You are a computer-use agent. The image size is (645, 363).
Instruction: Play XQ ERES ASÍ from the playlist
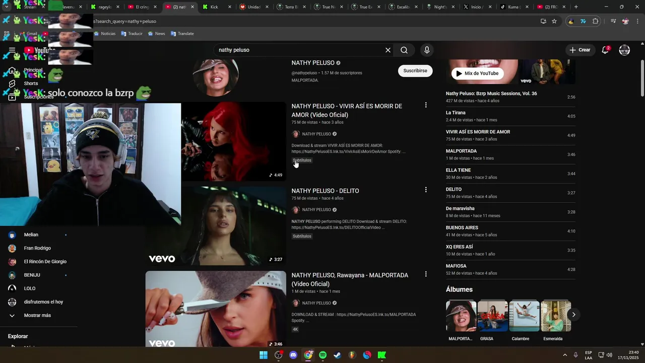point(510,250)
